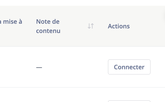165x102 pixels.
Task: Click the Actions column header
Action: coord(119,26)
